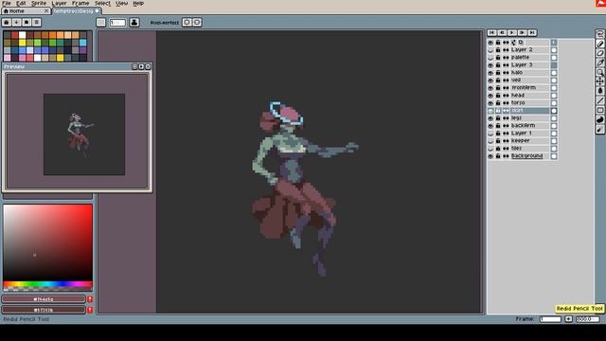Click the foreground color hex field
This screenshot has height=341, width=606.
[x=44, y=299]
